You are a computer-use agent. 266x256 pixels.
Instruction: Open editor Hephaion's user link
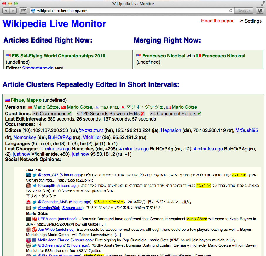point(171,130)
